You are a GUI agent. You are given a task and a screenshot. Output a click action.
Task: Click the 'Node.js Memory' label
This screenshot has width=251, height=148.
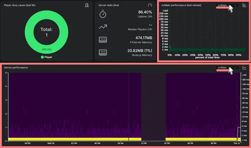tap(142, 55)
